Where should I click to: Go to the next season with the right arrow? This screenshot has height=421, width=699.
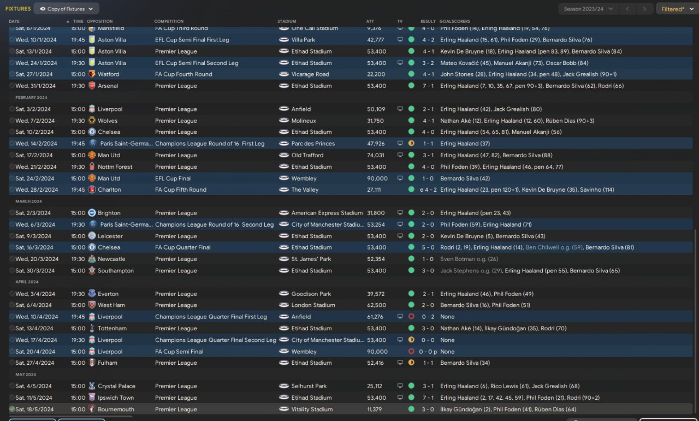point(645,9)
